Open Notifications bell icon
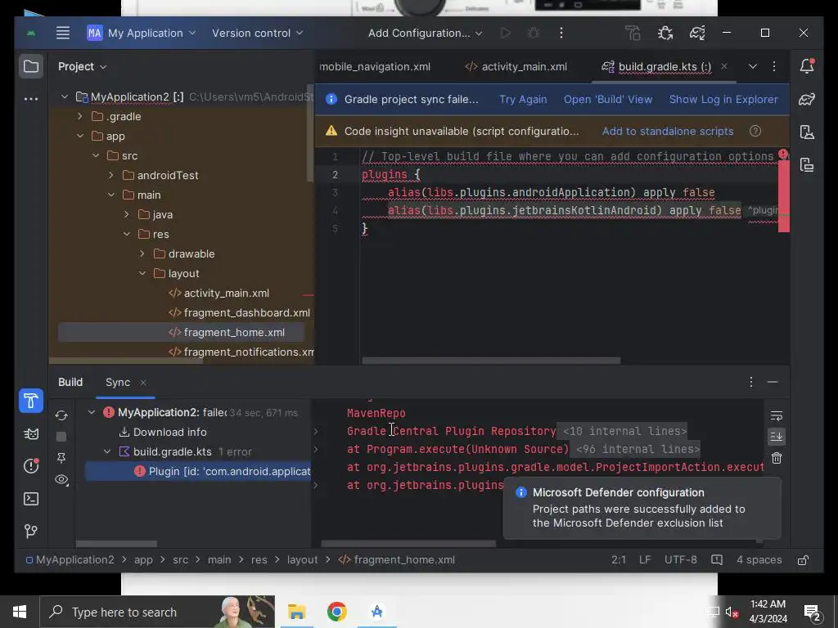This screenshot has height=628, width=838. pos(807,65)
